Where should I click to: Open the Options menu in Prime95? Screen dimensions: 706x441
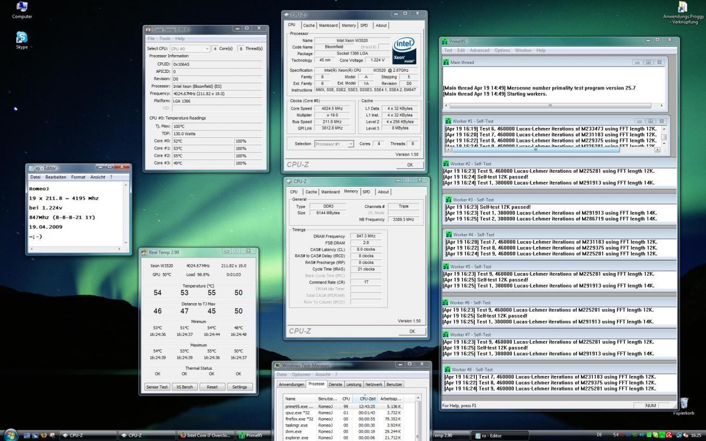[x=502, y=50]
